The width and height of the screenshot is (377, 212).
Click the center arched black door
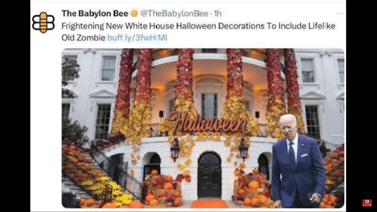tap(209, 175)
